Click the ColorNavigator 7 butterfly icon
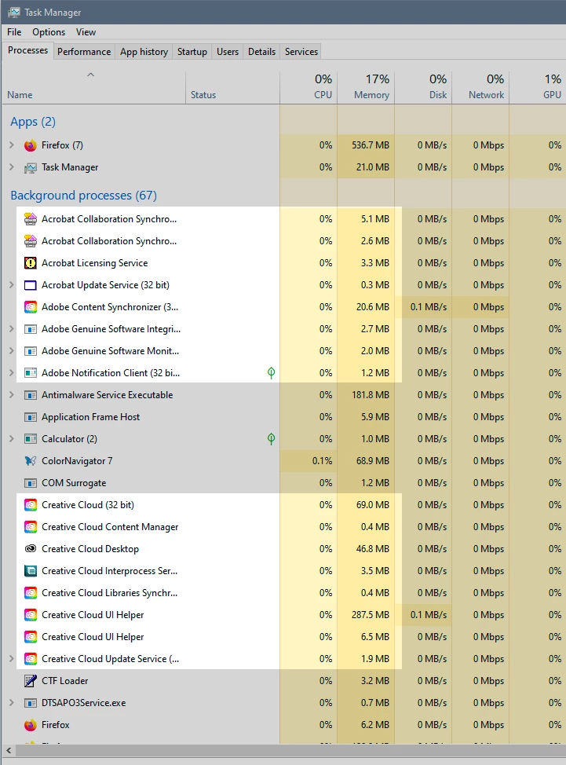 (x=31, y=460)
